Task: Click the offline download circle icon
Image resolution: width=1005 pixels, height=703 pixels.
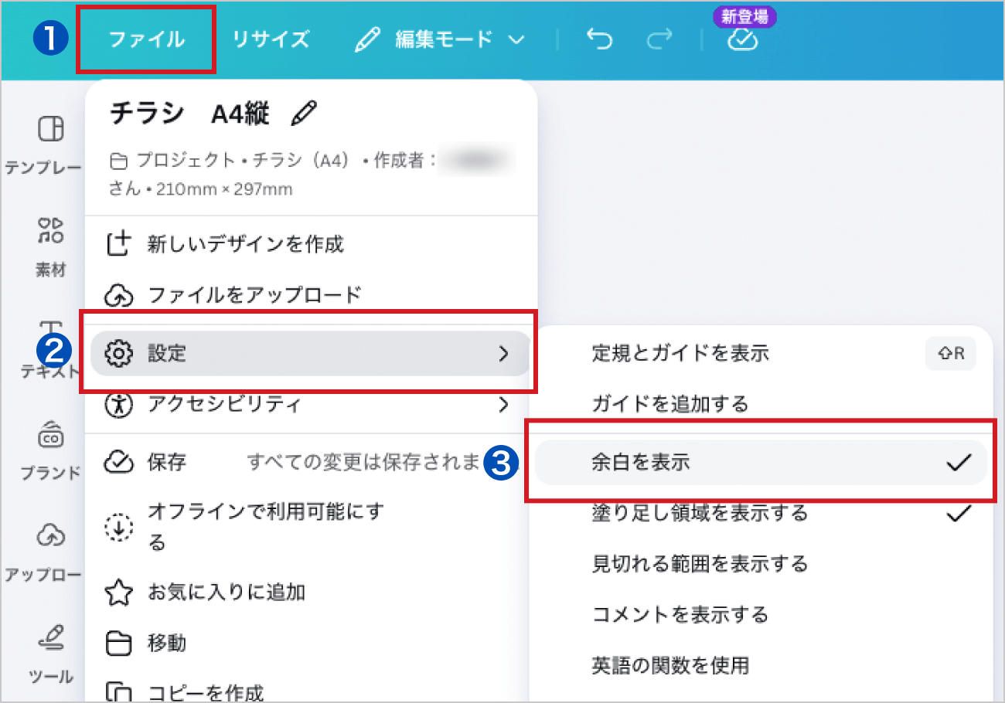Action: [119, 527]
